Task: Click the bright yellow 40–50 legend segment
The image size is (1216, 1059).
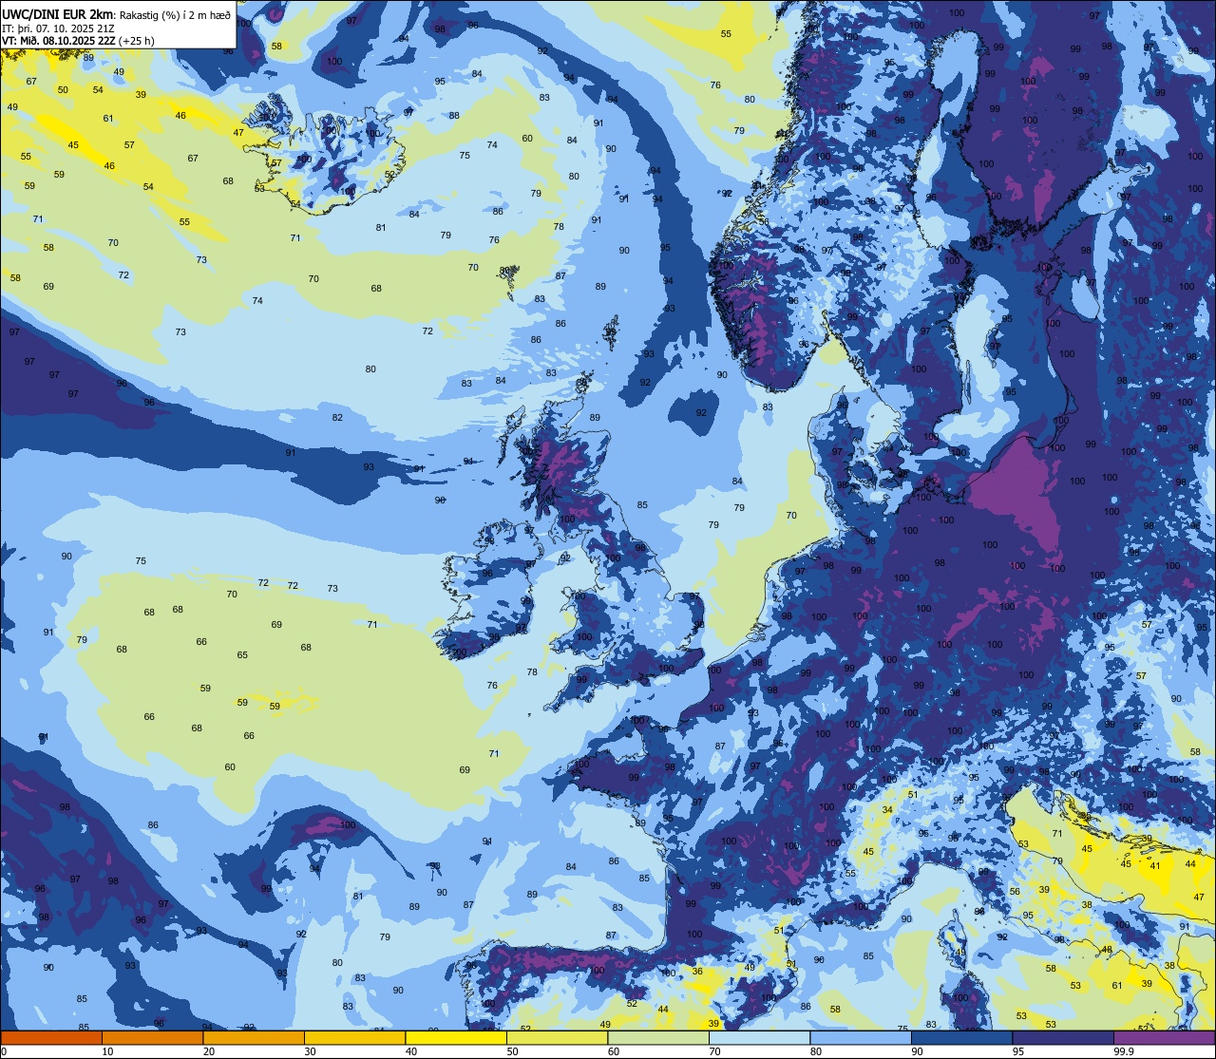Action: point(456,1037)
